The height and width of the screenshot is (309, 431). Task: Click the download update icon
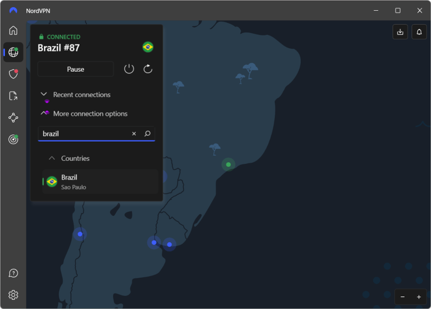click(x=400, y=32)
